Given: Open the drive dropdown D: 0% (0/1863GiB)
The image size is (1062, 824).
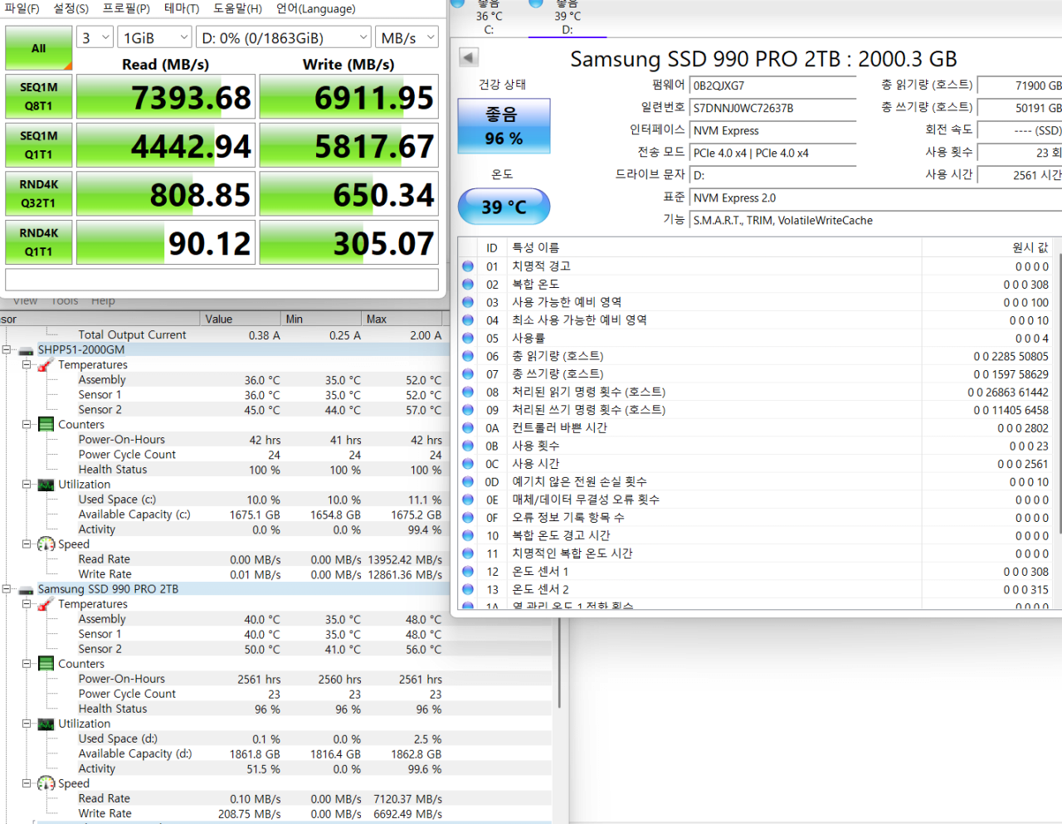Looking at the screenshot, I should click(x=283, y=37).
